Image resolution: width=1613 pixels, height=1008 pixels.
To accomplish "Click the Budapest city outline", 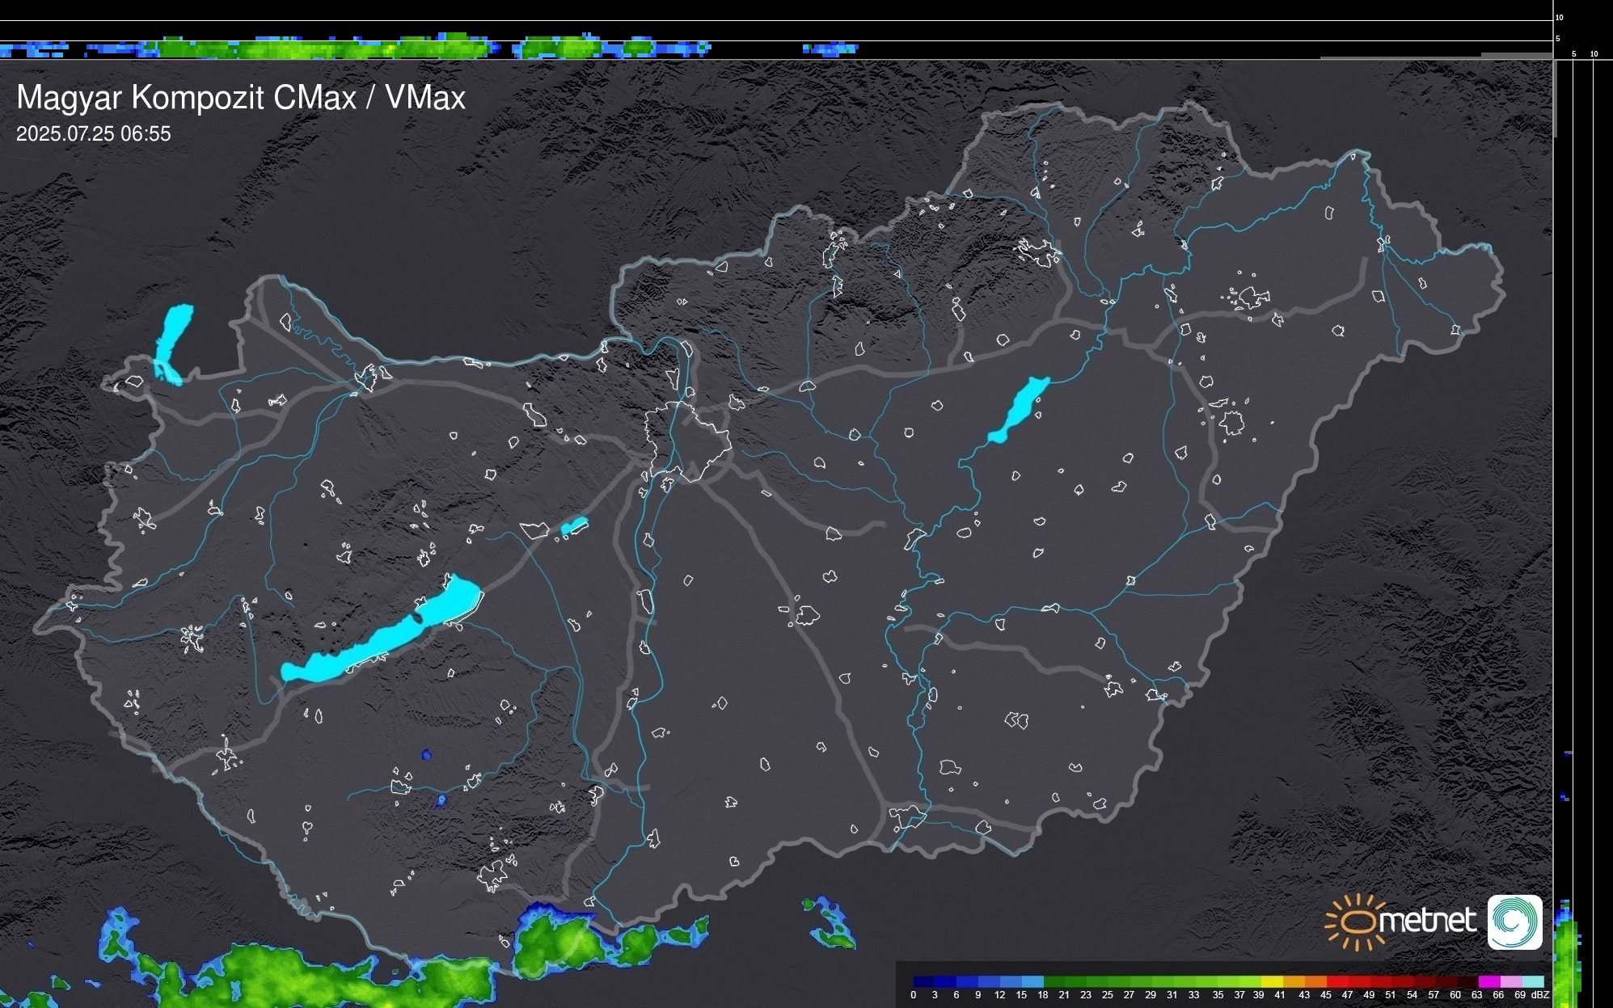I will [x=687, y=441].
